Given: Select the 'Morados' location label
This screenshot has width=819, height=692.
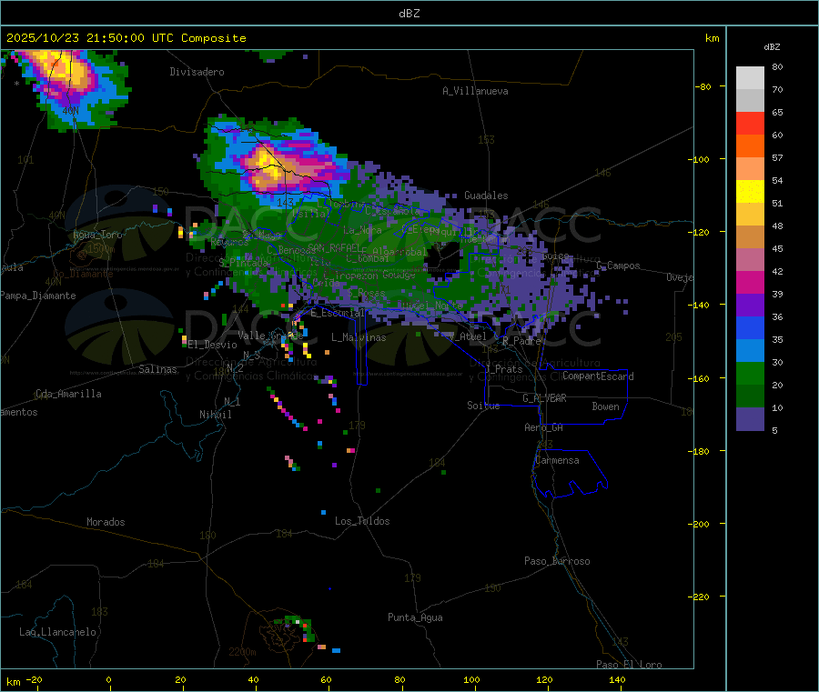Looking at the screenshot, I should point(106,522).
